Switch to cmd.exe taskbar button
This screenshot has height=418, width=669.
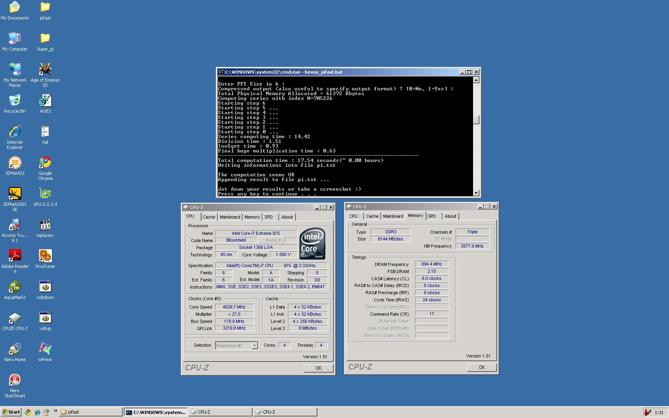point(156,412)
